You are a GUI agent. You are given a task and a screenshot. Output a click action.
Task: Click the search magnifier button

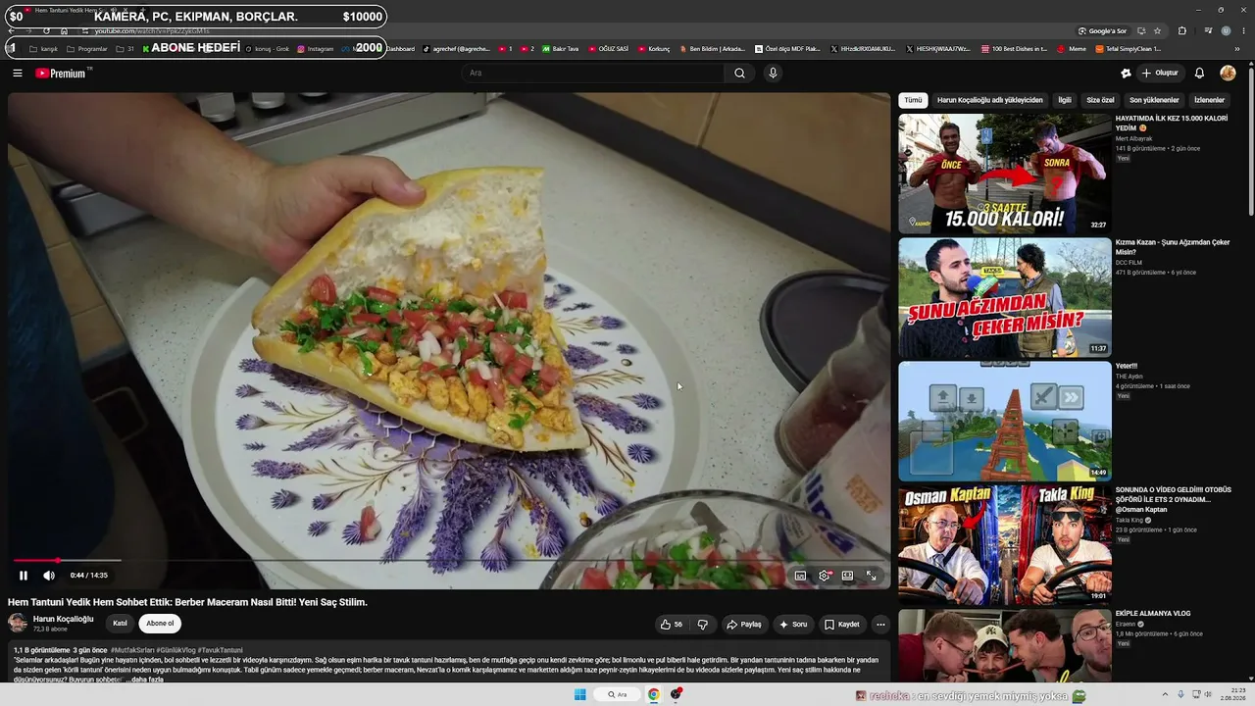[739, 73]
